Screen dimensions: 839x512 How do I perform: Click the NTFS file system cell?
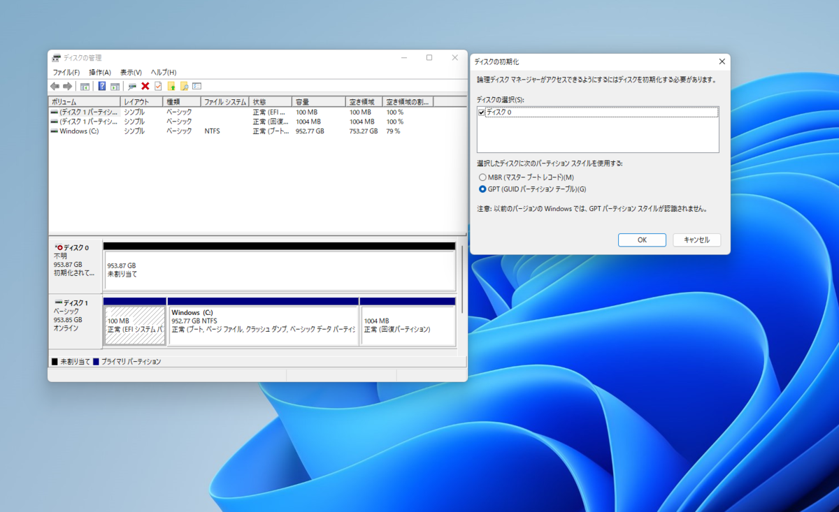pyautogui.click(x=212, y=131)
